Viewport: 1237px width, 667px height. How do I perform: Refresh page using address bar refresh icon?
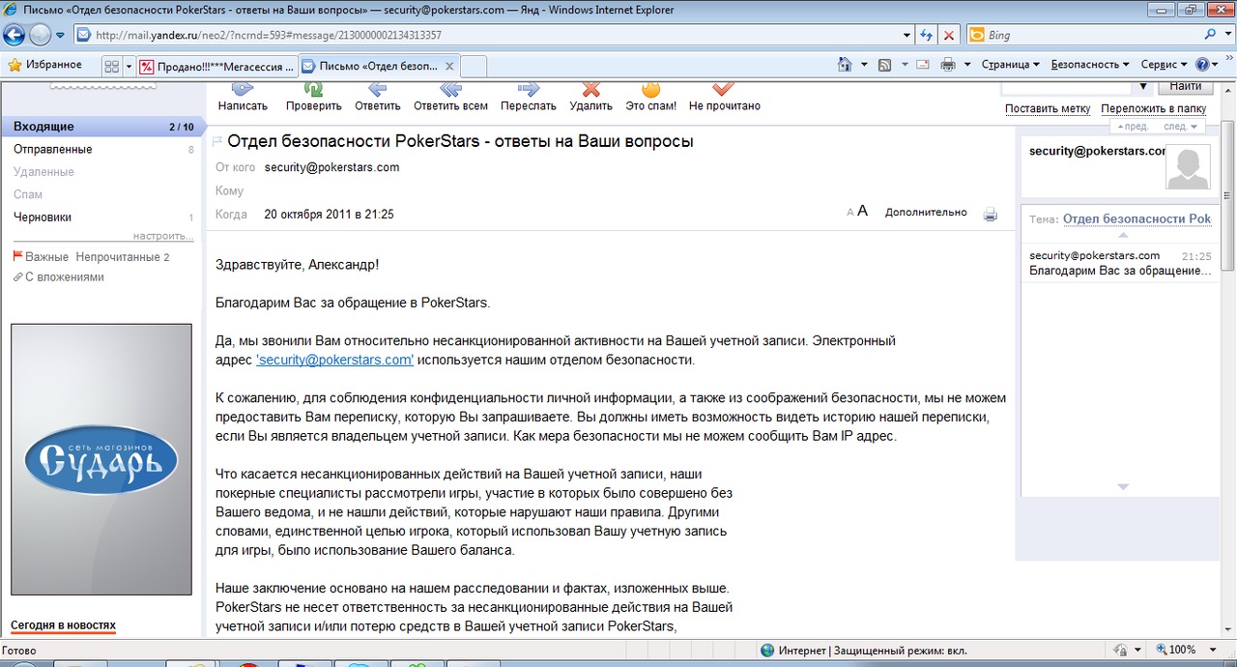pyautogui.click(x=927, y=35)
